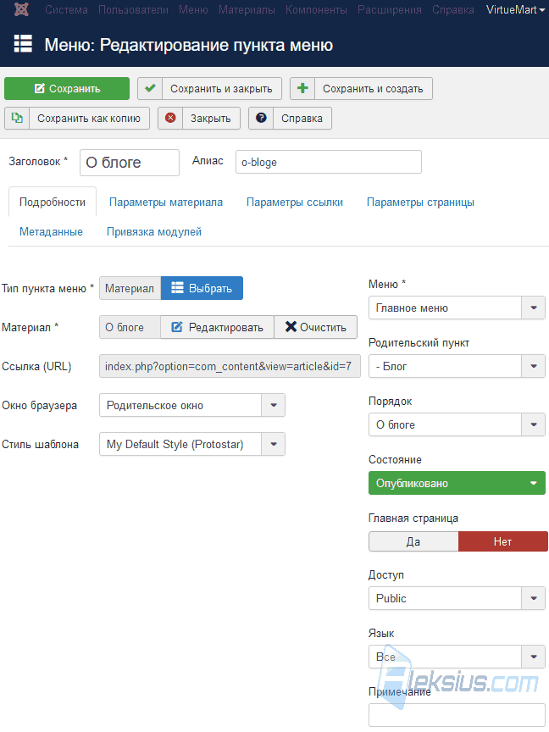Switch to Параметры материала tab
Screen dimensions: 549x732
click(166, 202)
